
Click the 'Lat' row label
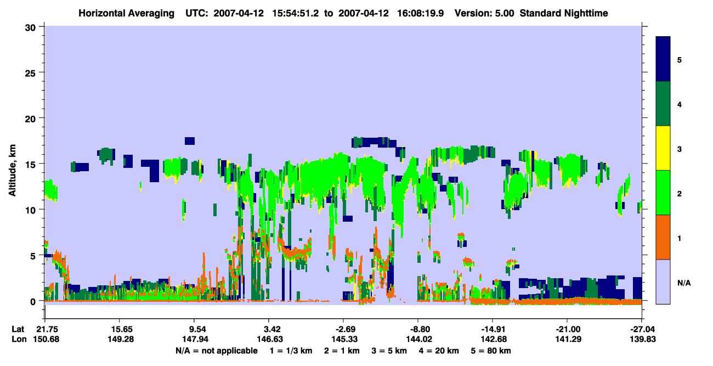17,329
